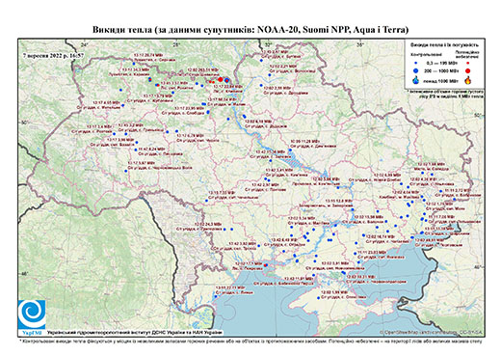Click the institute name text beside the logo
Viewport: 501px width, 355px height.
[x=135, y=333]
